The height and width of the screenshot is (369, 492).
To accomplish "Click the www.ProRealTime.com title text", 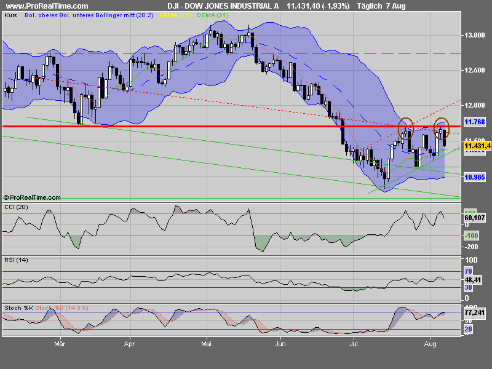I will [x=47, y=6].
